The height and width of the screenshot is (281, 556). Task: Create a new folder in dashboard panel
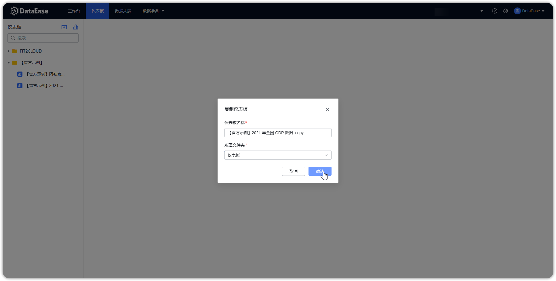(64, 27)
